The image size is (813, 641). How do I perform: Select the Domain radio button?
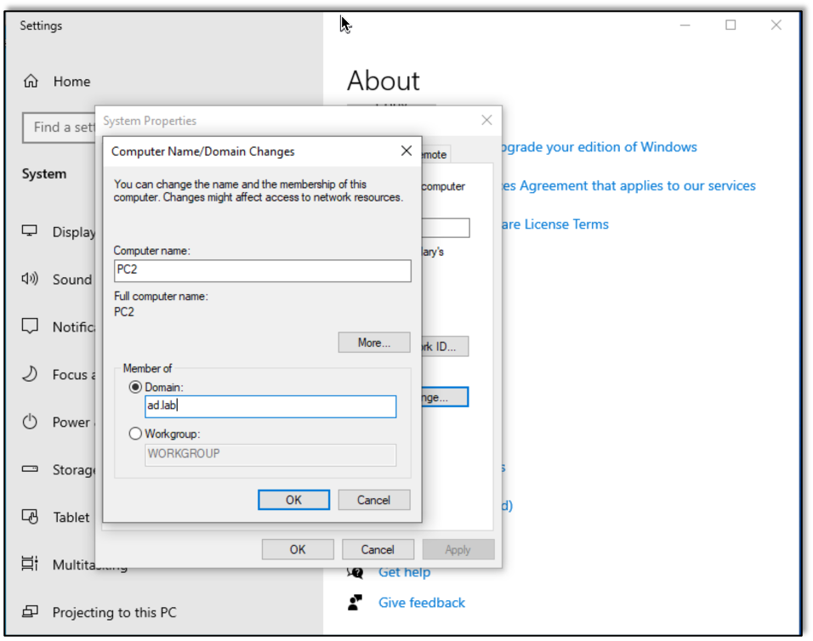pyautogui.click(x=135, y=387)
